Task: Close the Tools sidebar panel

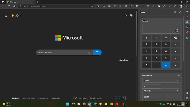Action: click(180, 12)
